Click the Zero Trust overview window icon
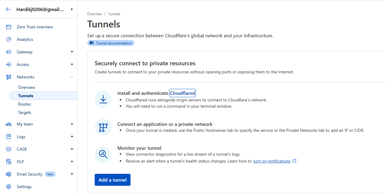The width and height of the screenshot is (385, 195). point(9,27)
